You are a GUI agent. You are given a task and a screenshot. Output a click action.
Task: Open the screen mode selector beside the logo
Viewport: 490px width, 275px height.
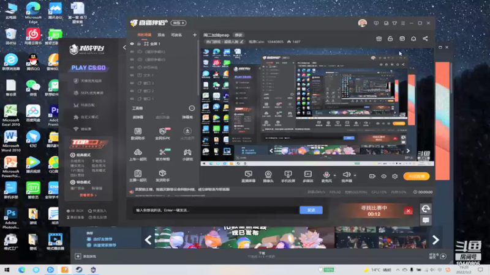pos(178,23)
